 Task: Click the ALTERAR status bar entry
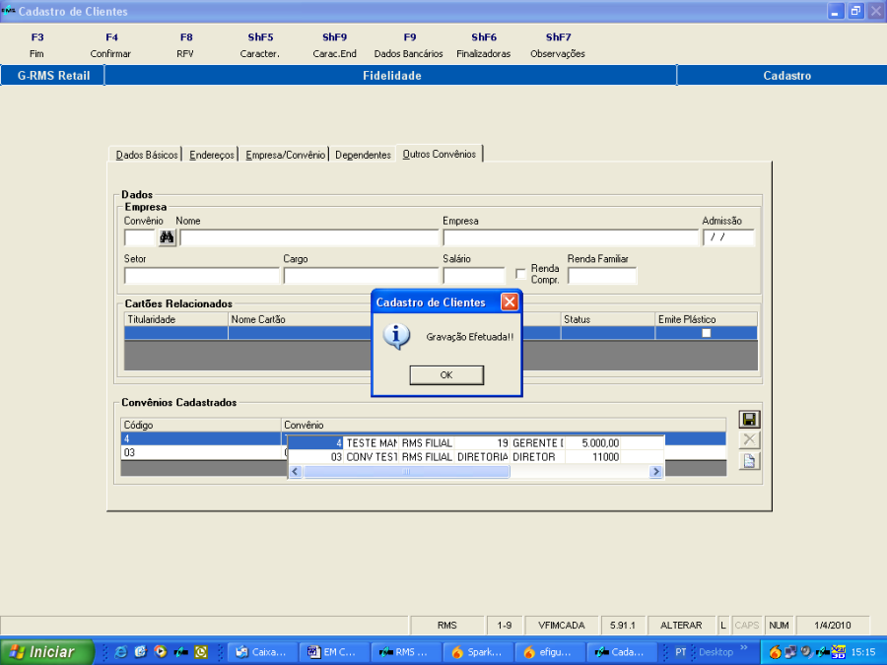[681, 625]
